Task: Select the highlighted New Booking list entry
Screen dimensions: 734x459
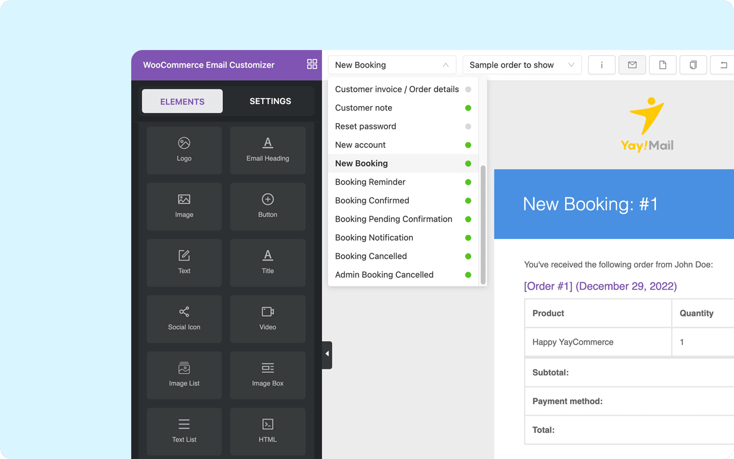Action: (403, 163)
